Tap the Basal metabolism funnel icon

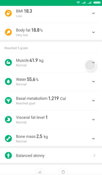(x=8, y=100)
